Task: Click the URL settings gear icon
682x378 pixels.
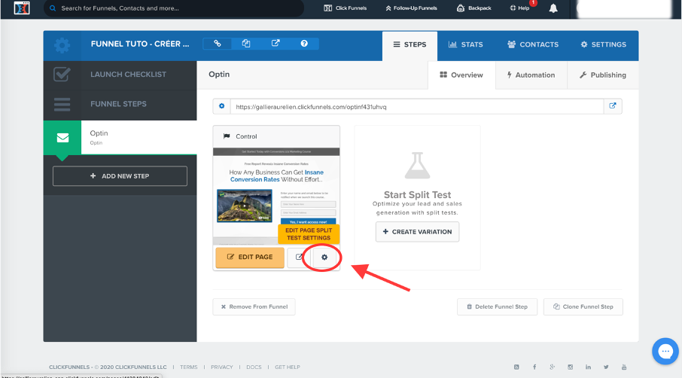Action: tap(222, 106)
